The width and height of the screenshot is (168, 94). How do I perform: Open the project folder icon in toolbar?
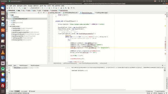pos(7,8)
